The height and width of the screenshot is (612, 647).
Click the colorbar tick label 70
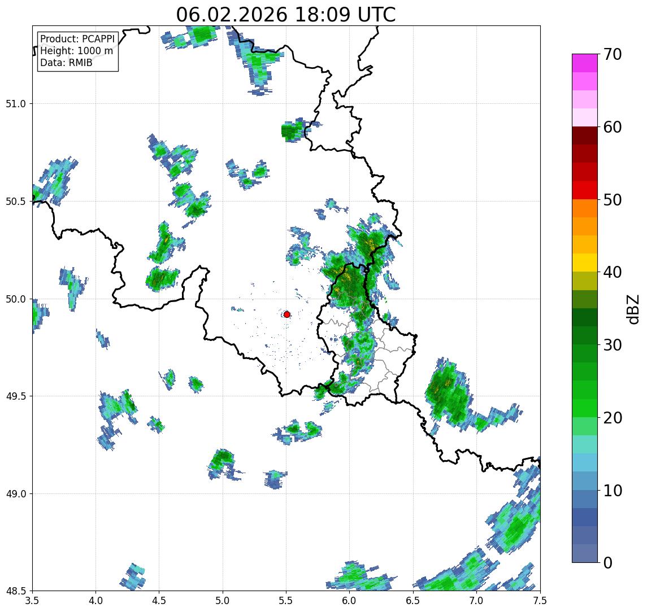coord(613,54)
